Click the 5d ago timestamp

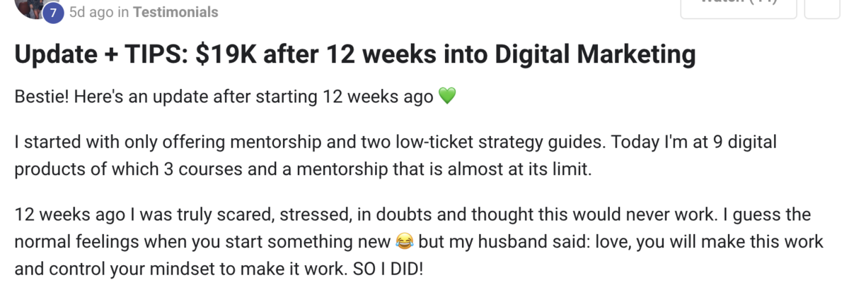point(91,12)
